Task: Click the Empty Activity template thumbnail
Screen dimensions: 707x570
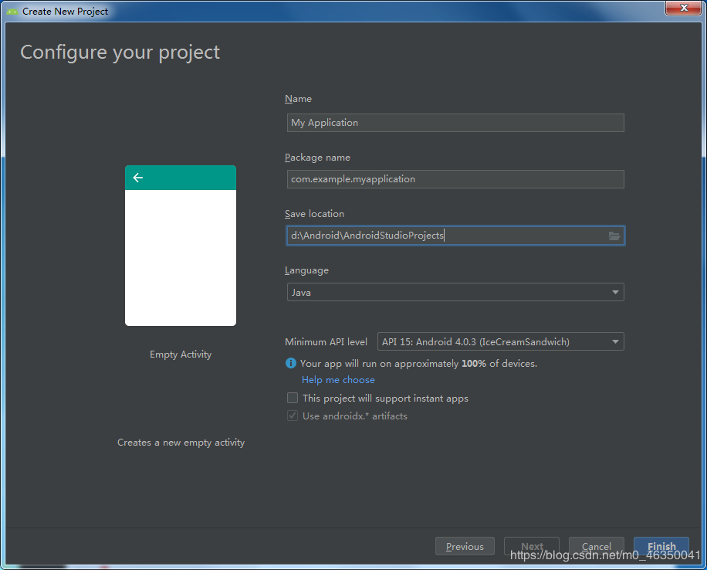Action: [x=180, y=245]
